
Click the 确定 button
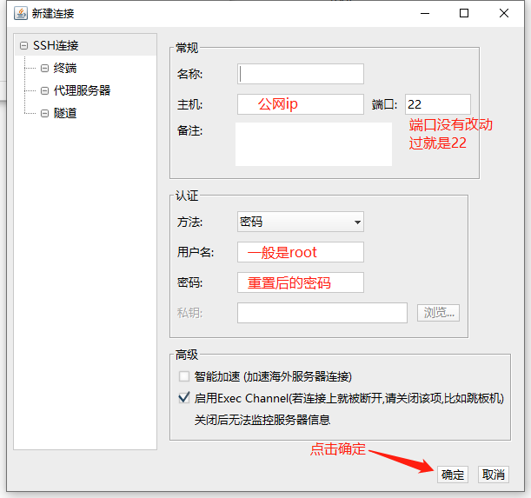click(x=453, y=475)
